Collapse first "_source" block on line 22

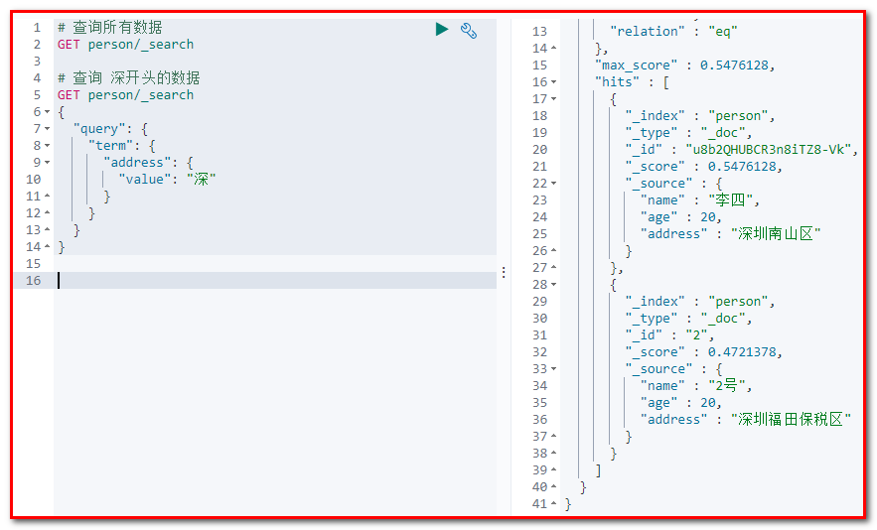553,184
